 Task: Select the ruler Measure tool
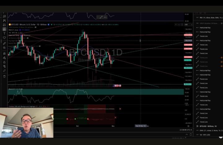pos(4,43)
